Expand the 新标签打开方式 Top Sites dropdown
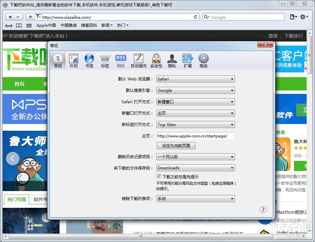Image resolution: width=315 pixels, height=242 pixels. coord(195,124)
